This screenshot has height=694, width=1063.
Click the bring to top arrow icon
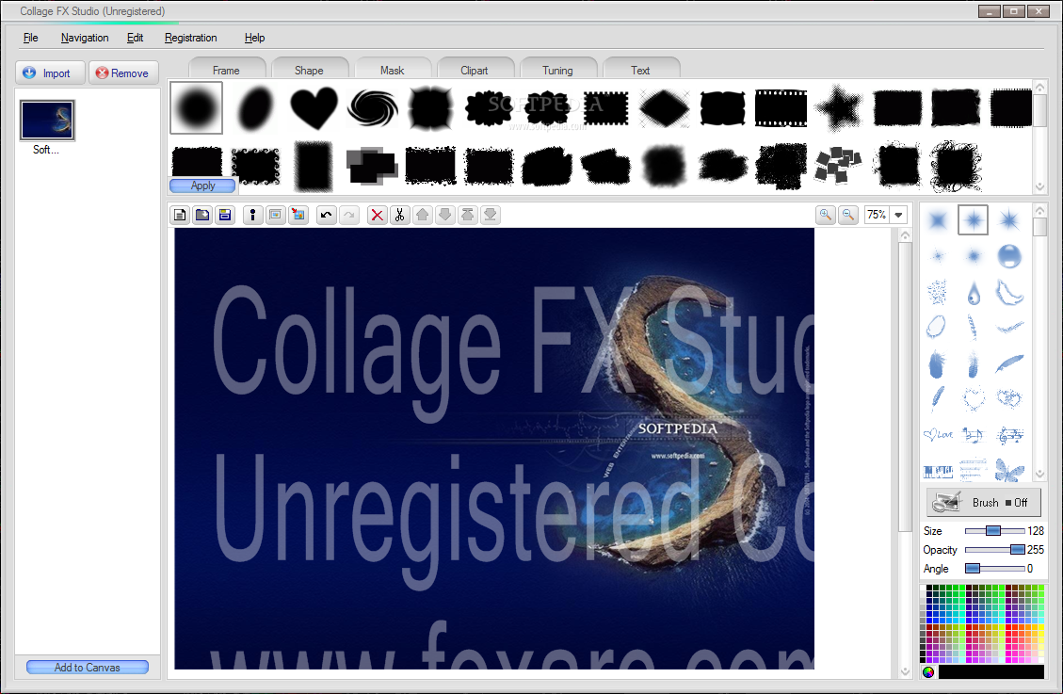[x=467, y=215]
